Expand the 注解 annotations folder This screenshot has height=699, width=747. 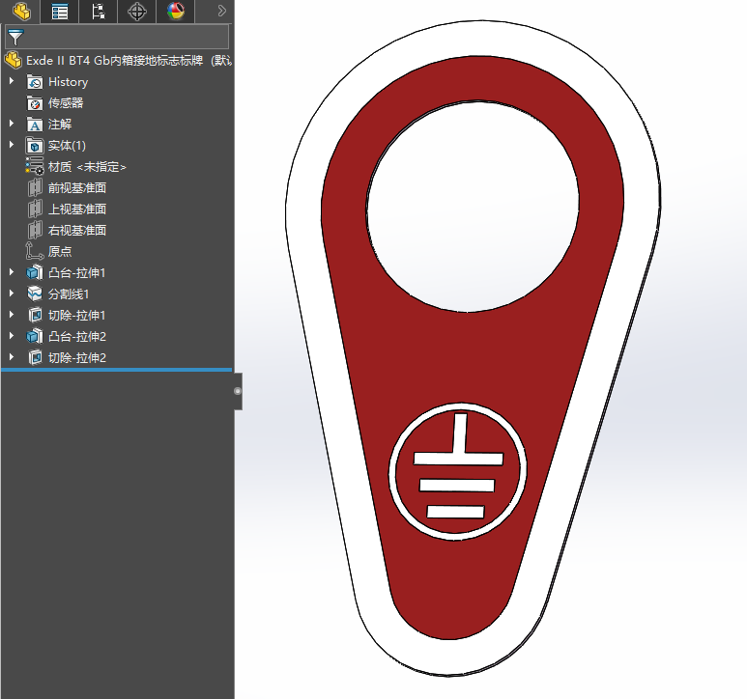pyautogui.click(x=12, y=124)
